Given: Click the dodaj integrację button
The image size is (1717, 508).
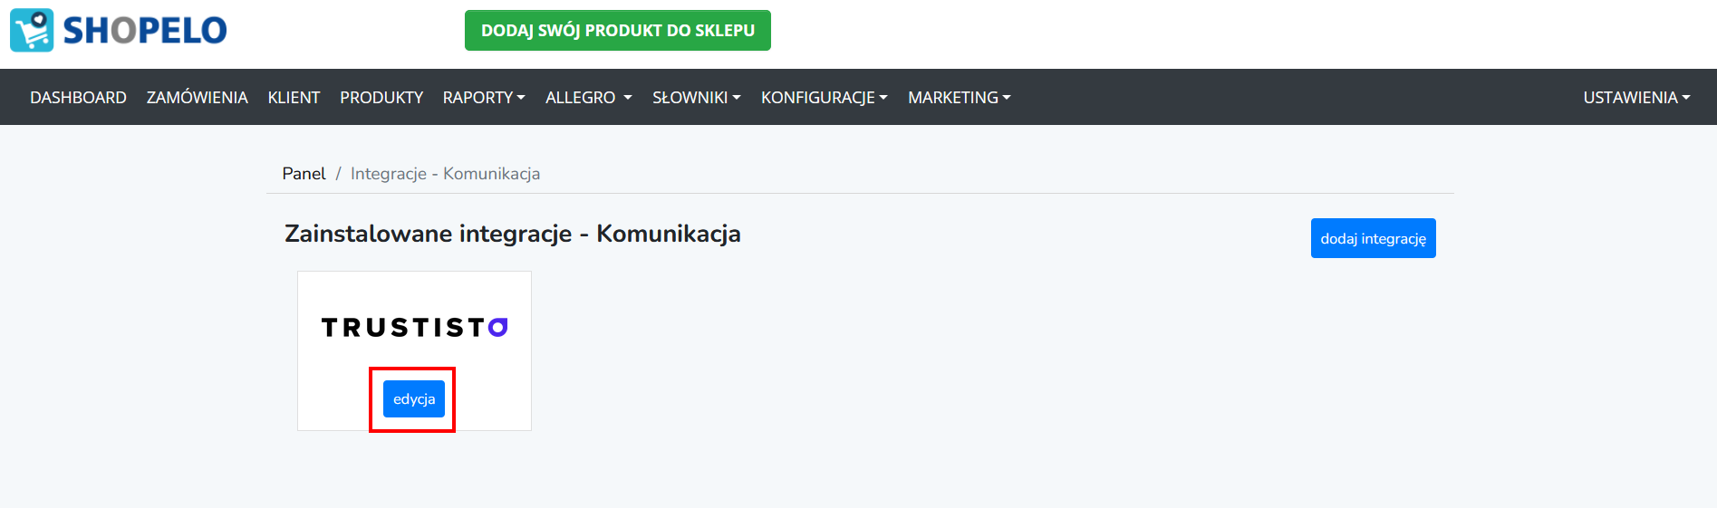Looking at the screenshot, I should pyautogui.click(x=1374, y=238).
